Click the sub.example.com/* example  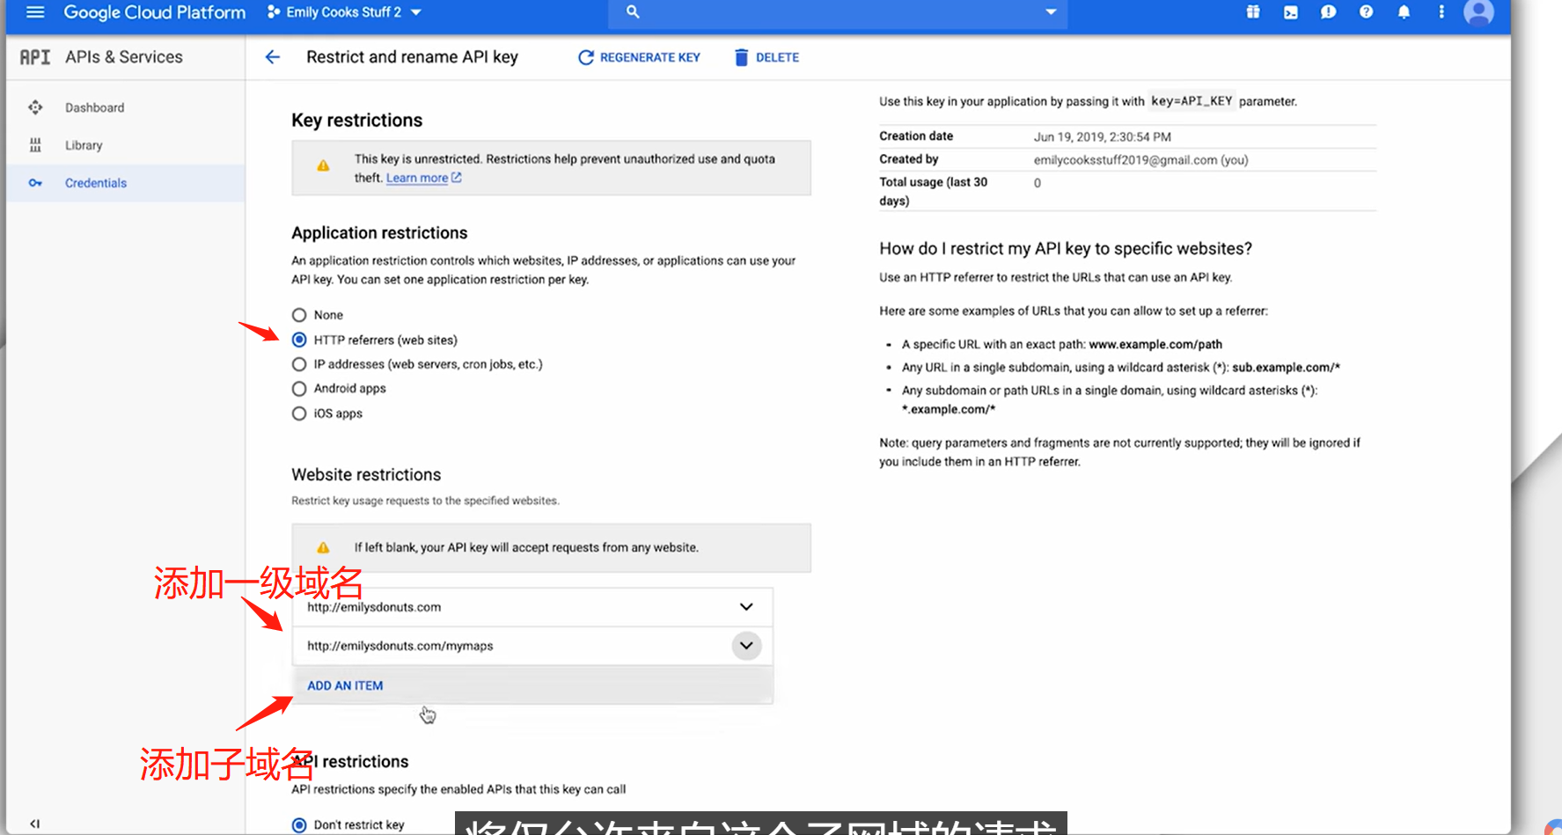(1286, 367)
